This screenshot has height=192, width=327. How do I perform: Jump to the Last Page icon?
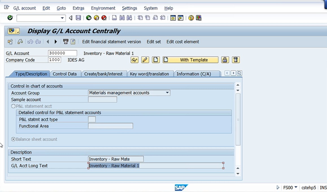[163, 18]
